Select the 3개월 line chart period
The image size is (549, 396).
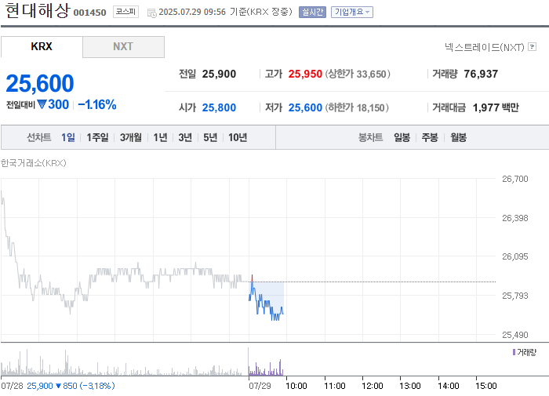click(131, 137)
